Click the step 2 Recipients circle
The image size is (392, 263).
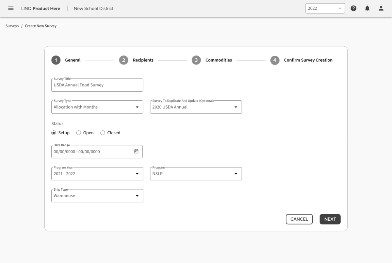pos(123,60)
